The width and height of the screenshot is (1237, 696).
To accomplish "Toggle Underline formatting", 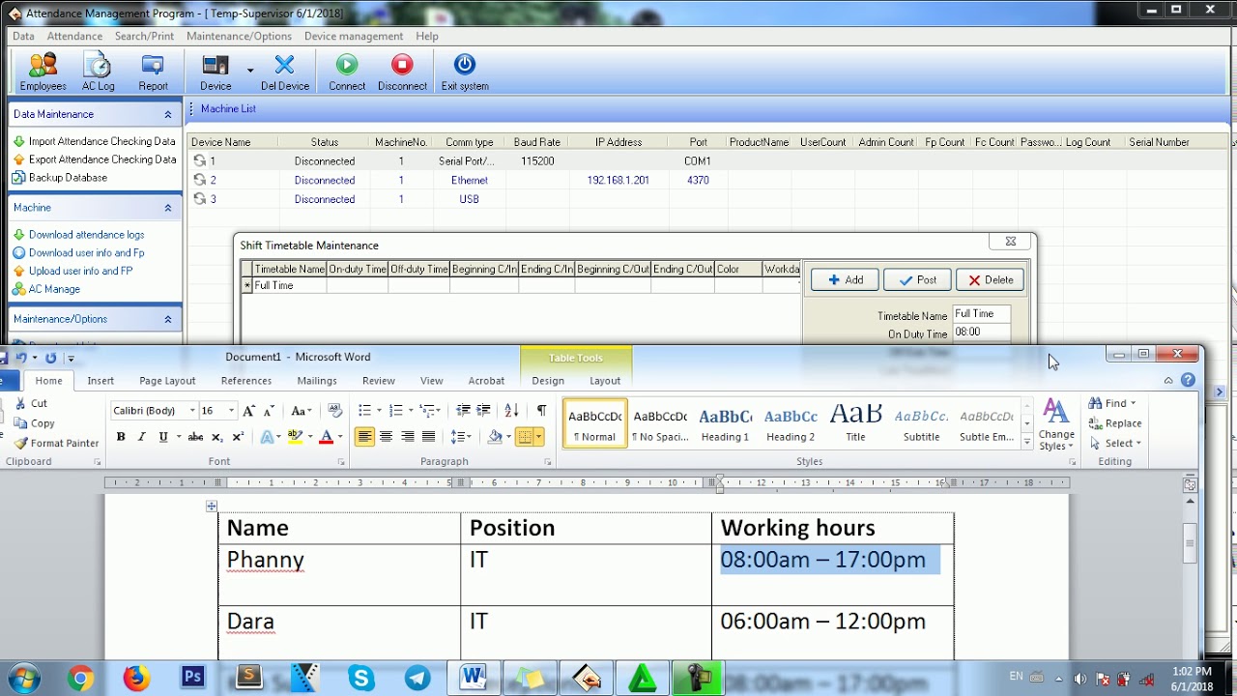I will pyautogui.click(x=163, y=437).
